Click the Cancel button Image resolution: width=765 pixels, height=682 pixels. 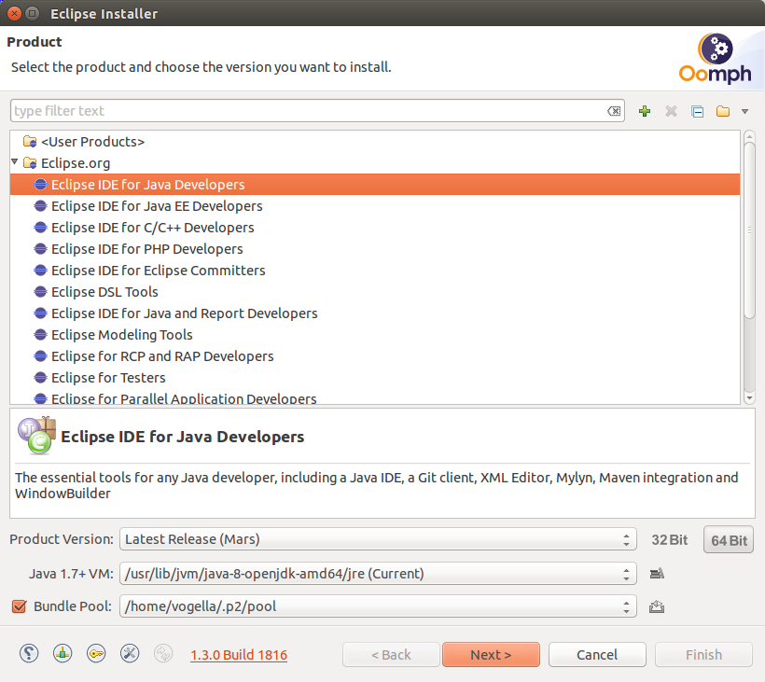click(597, 655)
